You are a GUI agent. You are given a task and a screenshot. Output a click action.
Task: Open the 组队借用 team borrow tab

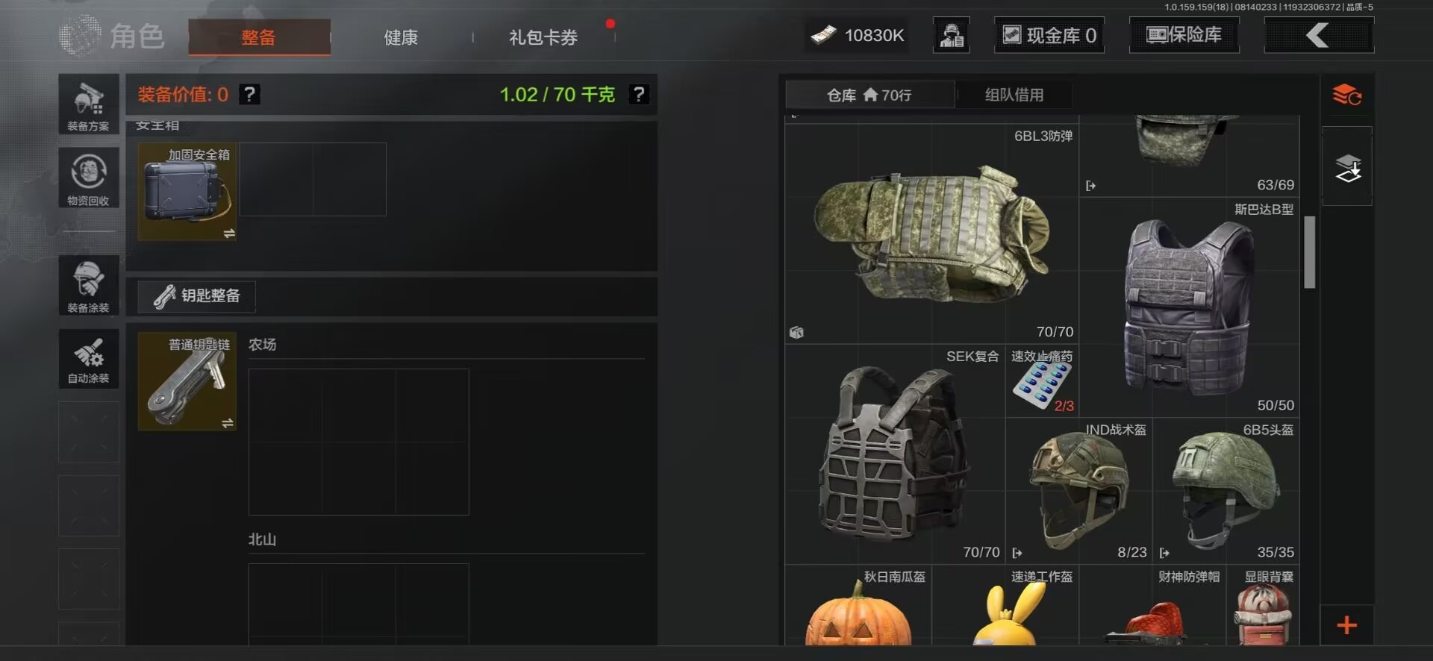tap(1014, 95)
